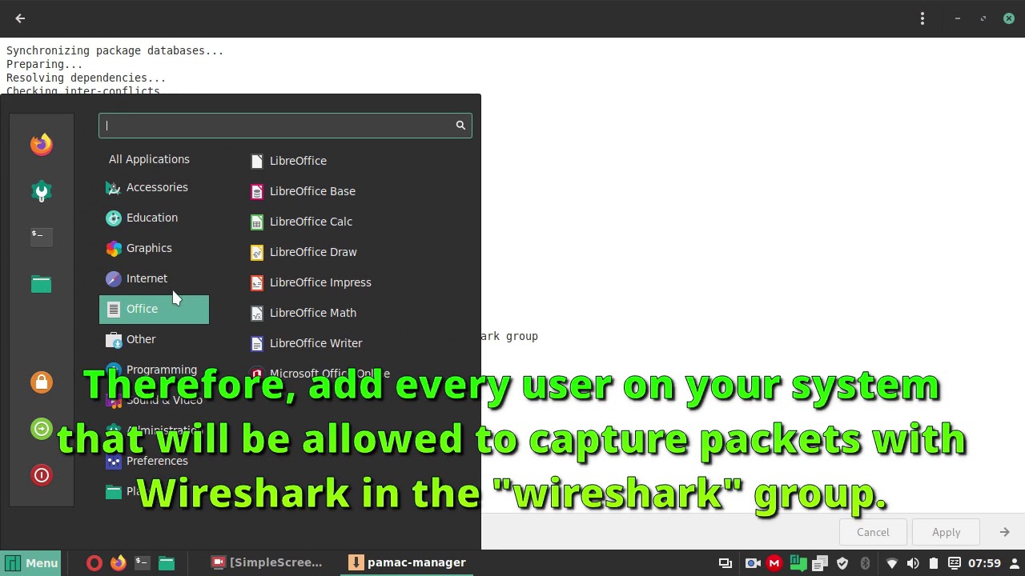
Task: Open the file manager favorite in menu sidebar
Action: click(42, 284)
